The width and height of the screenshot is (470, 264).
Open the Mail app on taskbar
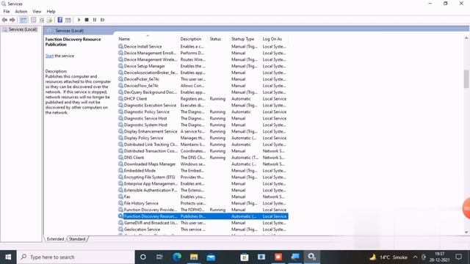211,257
